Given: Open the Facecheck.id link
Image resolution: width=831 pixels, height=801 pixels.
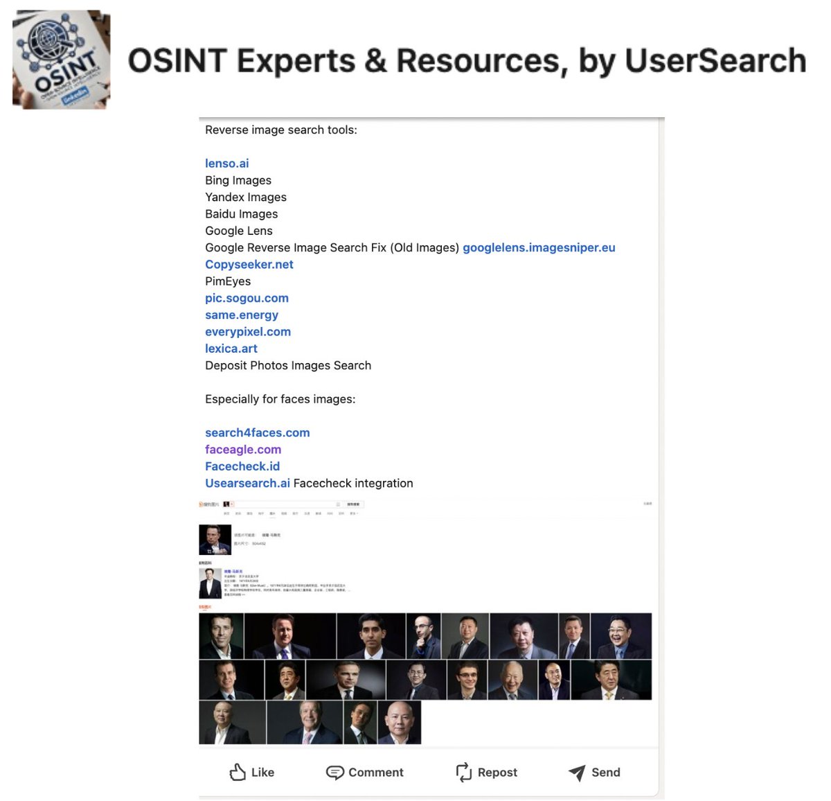Looking at the screenshot, I should coord(242,466).
